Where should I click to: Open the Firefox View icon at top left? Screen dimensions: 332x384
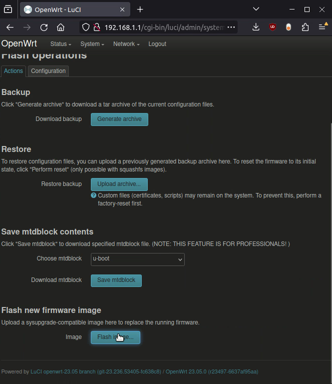[x=8, y=9]
